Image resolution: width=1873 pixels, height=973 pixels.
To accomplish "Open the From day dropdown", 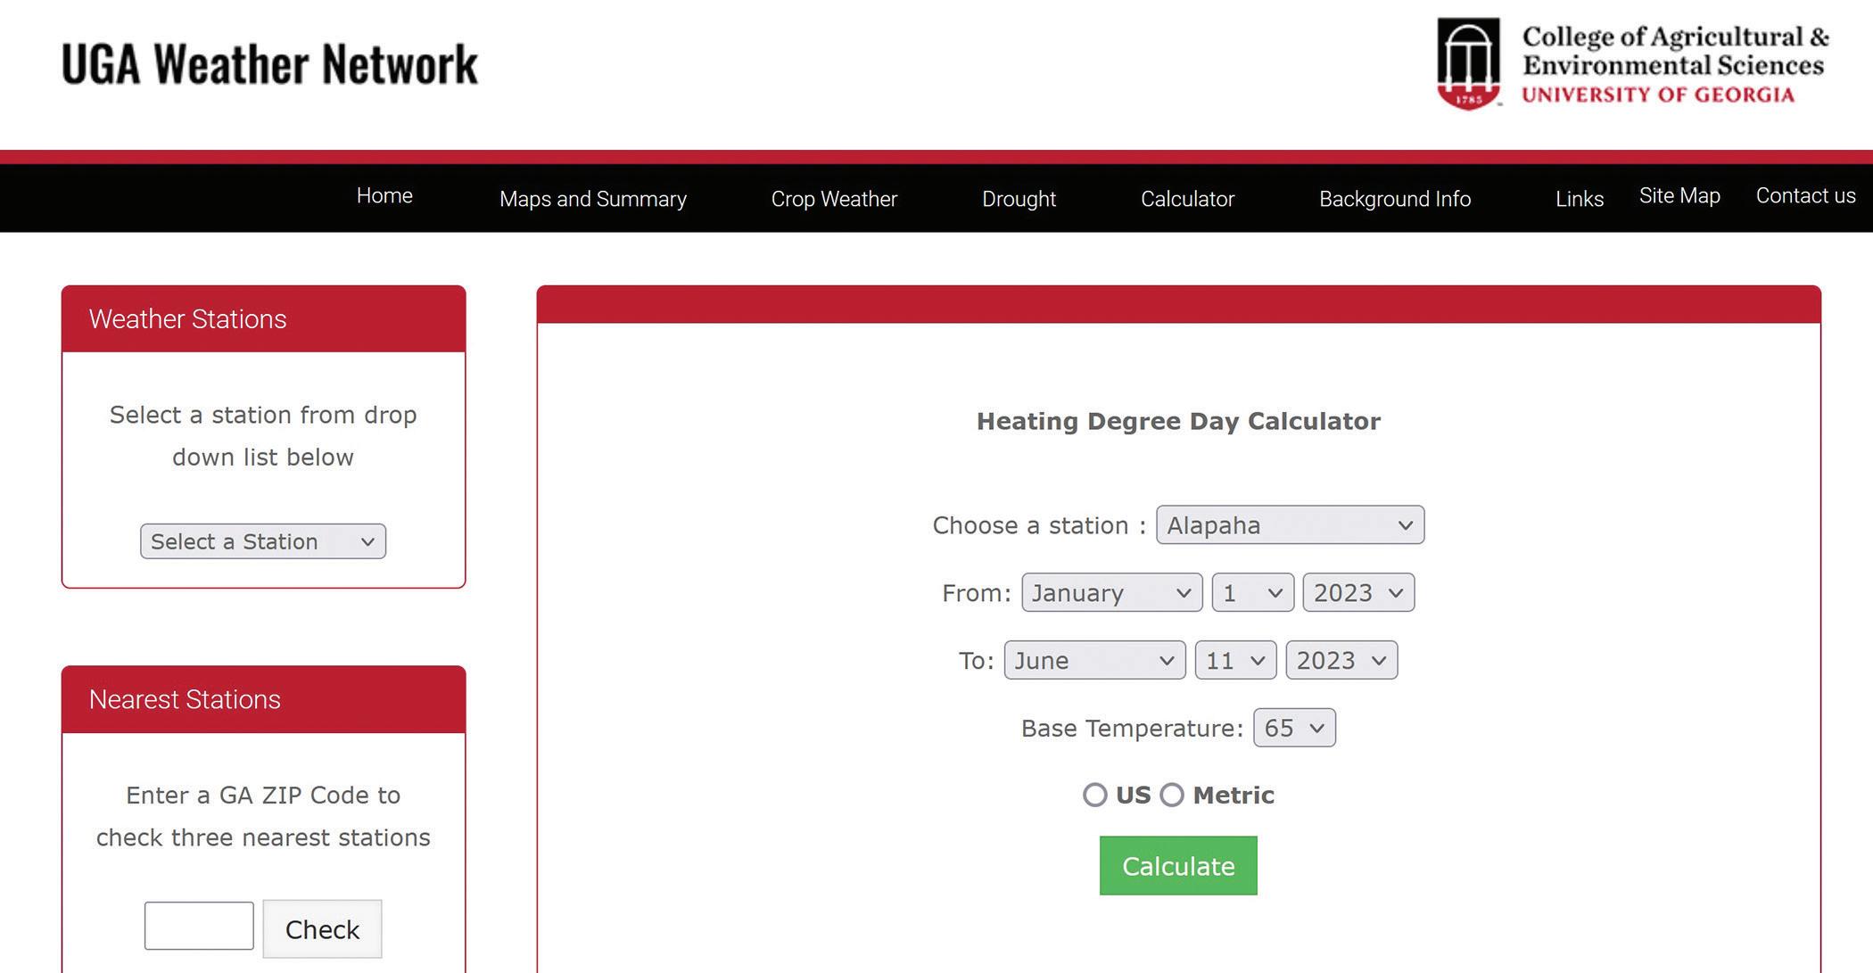I will pos(1252,593).
